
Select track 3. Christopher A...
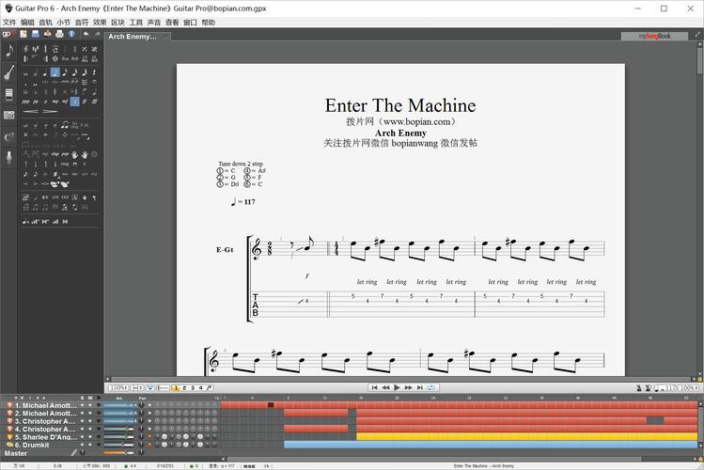click(45, 421)
